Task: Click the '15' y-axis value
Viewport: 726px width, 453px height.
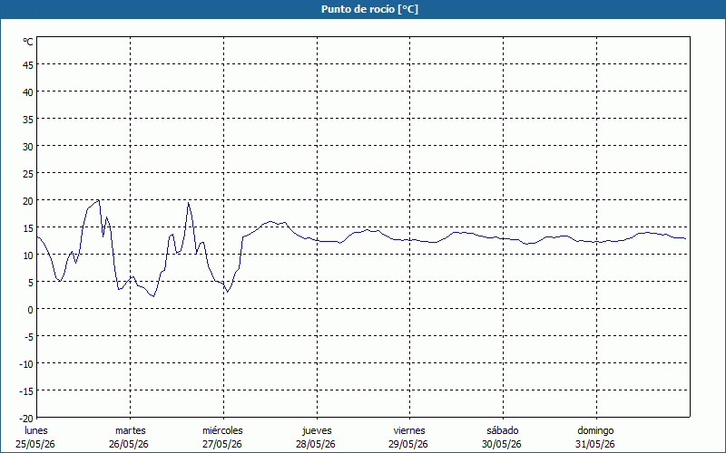Action: pos(28,228)
